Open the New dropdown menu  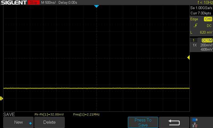coord(18,122)
